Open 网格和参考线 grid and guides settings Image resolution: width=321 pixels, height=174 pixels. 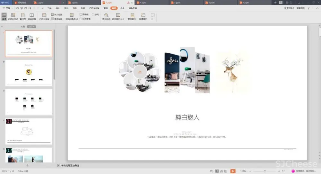click(x=72, y=16)
